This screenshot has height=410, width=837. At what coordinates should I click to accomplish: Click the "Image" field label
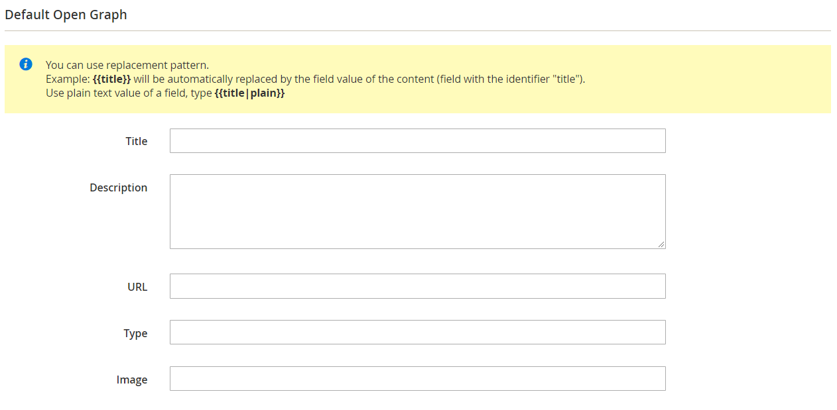pos(132,380)
